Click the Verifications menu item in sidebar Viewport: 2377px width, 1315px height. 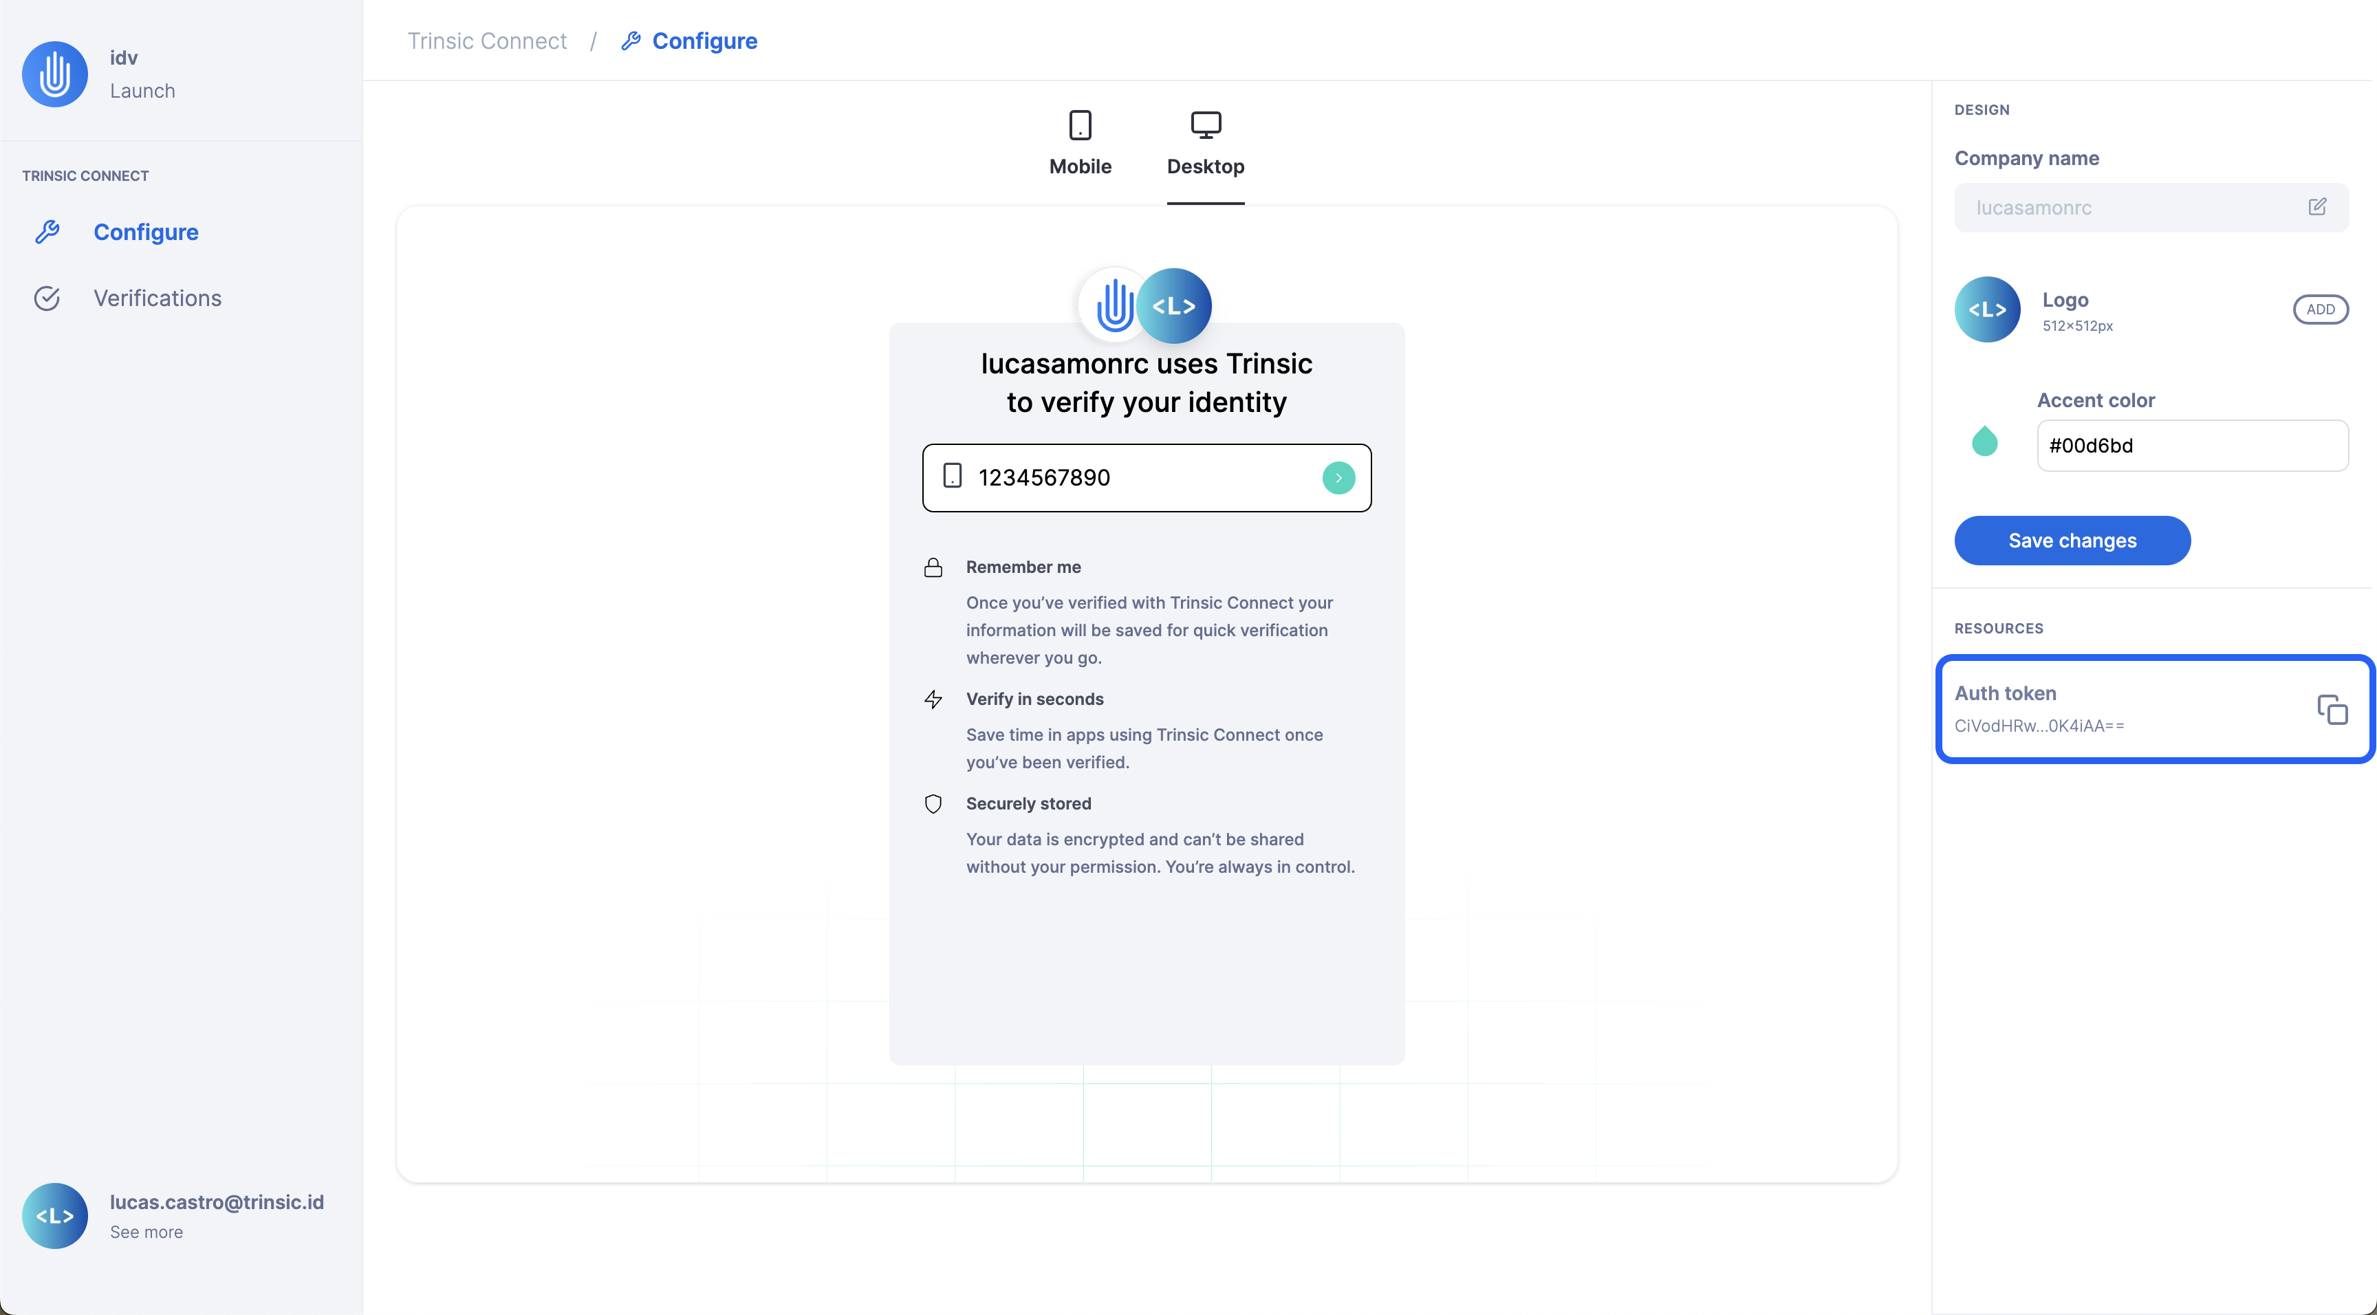[157, 298]
